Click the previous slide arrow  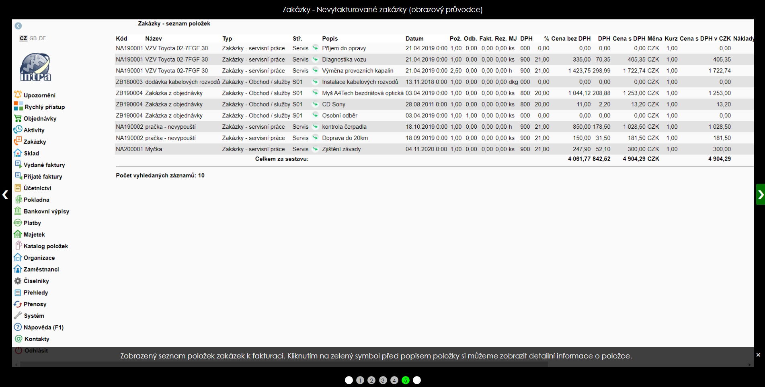click(x=5, y=195)
